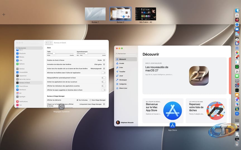Open Photos app from the Dock
Screen dimensions: 241x150
(x=237, y=53)
